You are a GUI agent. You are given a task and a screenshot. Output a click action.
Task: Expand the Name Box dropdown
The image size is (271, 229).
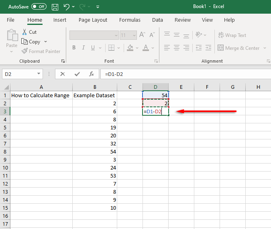coord(39,74)
